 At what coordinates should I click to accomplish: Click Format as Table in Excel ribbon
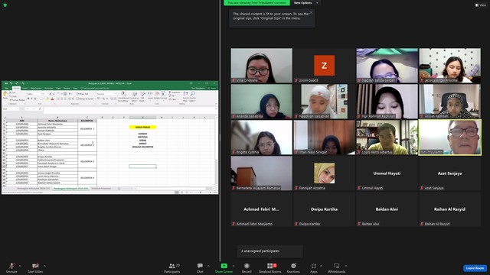click(134, 96)
